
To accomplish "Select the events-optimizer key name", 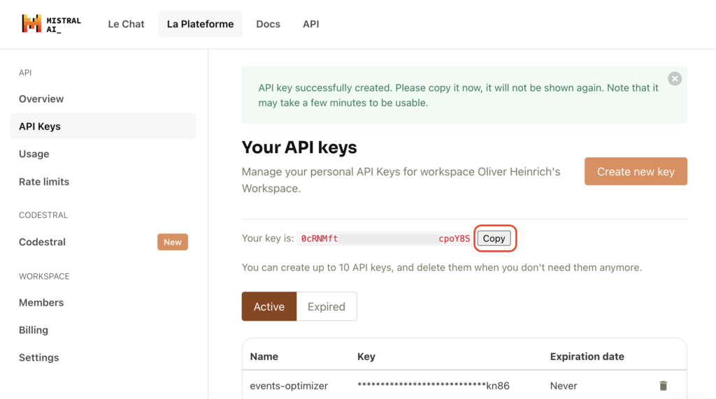I will (x=289, y=386).
